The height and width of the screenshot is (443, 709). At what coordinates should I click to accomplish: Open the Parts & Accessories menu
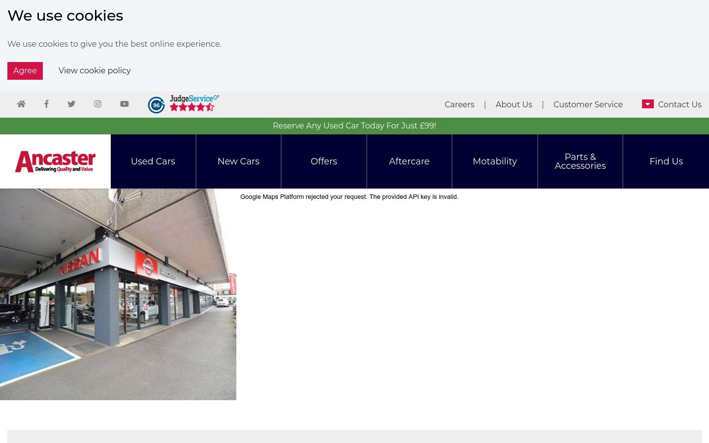(580, 161)
